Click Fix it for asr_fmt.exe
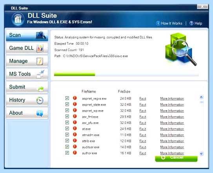This screenshot has width=213, height=173. (143, 117)
